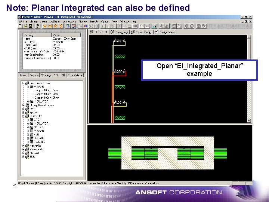Click the Value column header
Viewport: 269px width, 202px height.
point(66,35)
